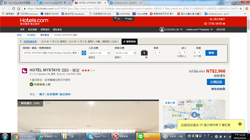The height and width of the screenshot is (140, 250).
Task: Expand the adults count dropdown
Action: pyautogui.click(x=182, y=53)
